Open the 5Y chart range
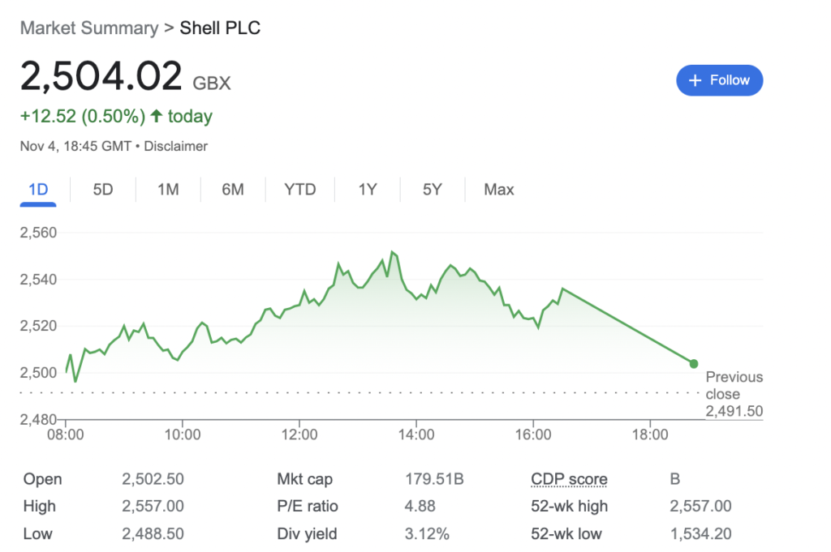 coord(432,190)
